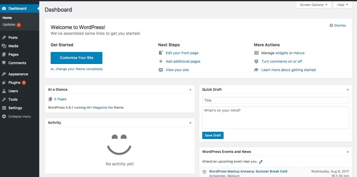Follow the change your theme completely link
This screenshot has height=177, width=357.
[x=79, y=69]
